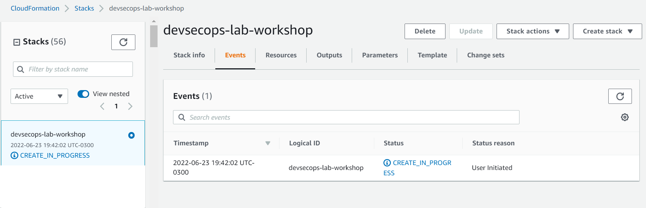Go to CloudFormation breadcrumb link

coord(35,8)
